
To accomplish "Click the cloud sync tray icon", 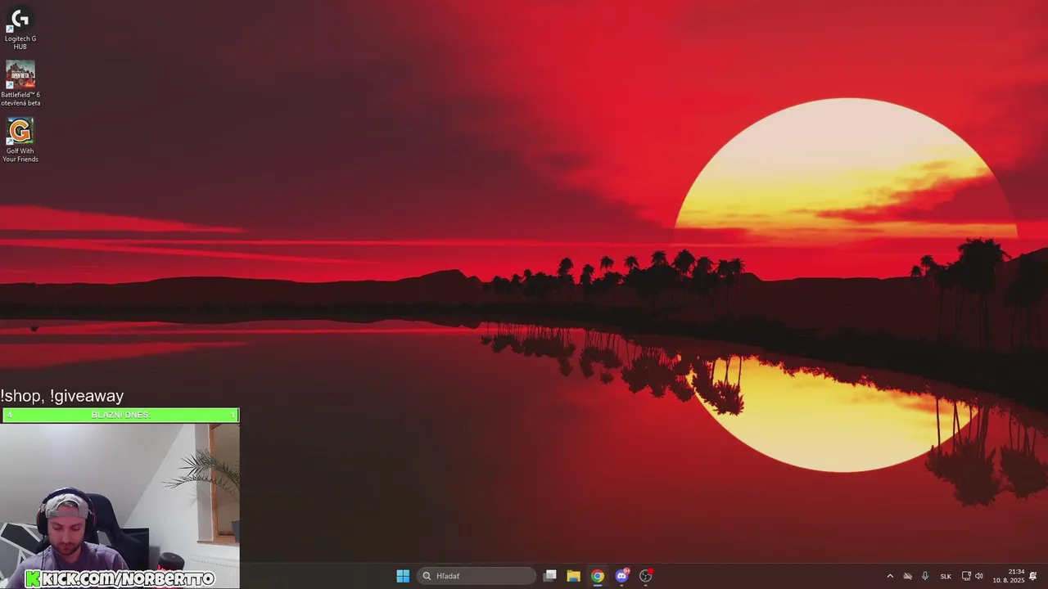I will [907, 576].
